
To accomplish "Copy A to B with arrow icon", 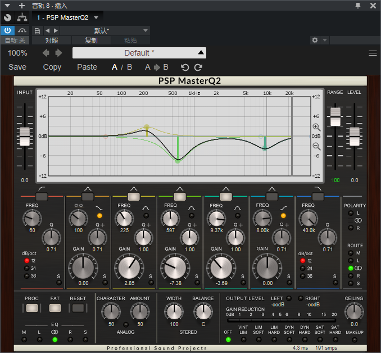I will [157, 67].
